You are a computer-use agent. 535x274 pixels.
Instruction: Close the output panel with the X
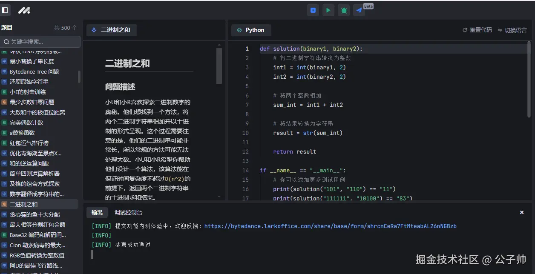click(521, 212)
